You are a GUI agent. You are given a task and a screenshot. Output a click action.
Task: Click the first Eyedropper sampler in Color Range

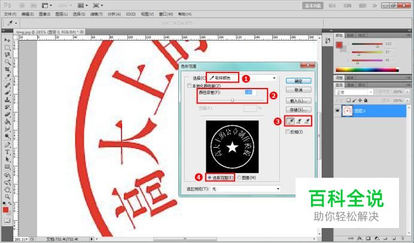pos(290,121)
